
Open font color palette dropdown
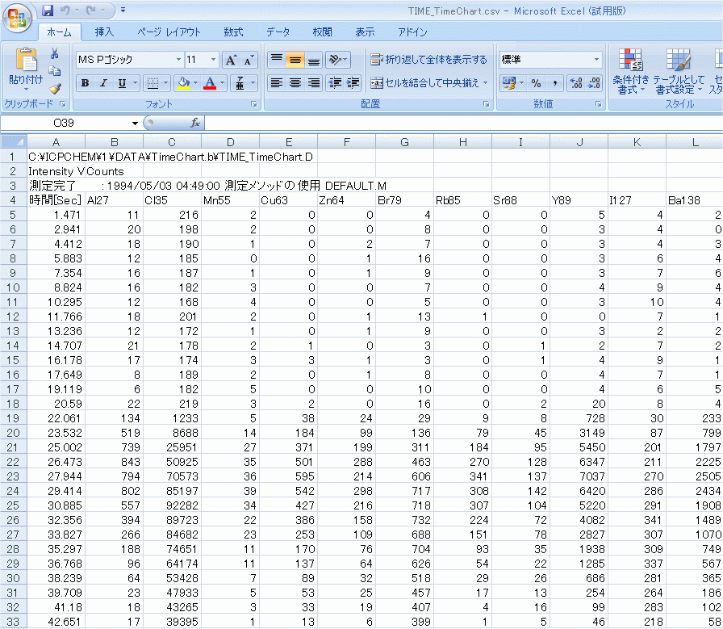pyautogui.click(x=222, y=83)
